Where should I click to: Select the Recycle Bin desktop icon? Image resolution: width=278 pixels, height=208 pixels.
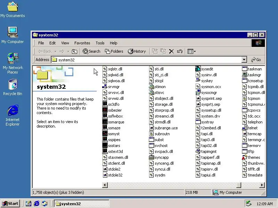click(x=13, y=87)
